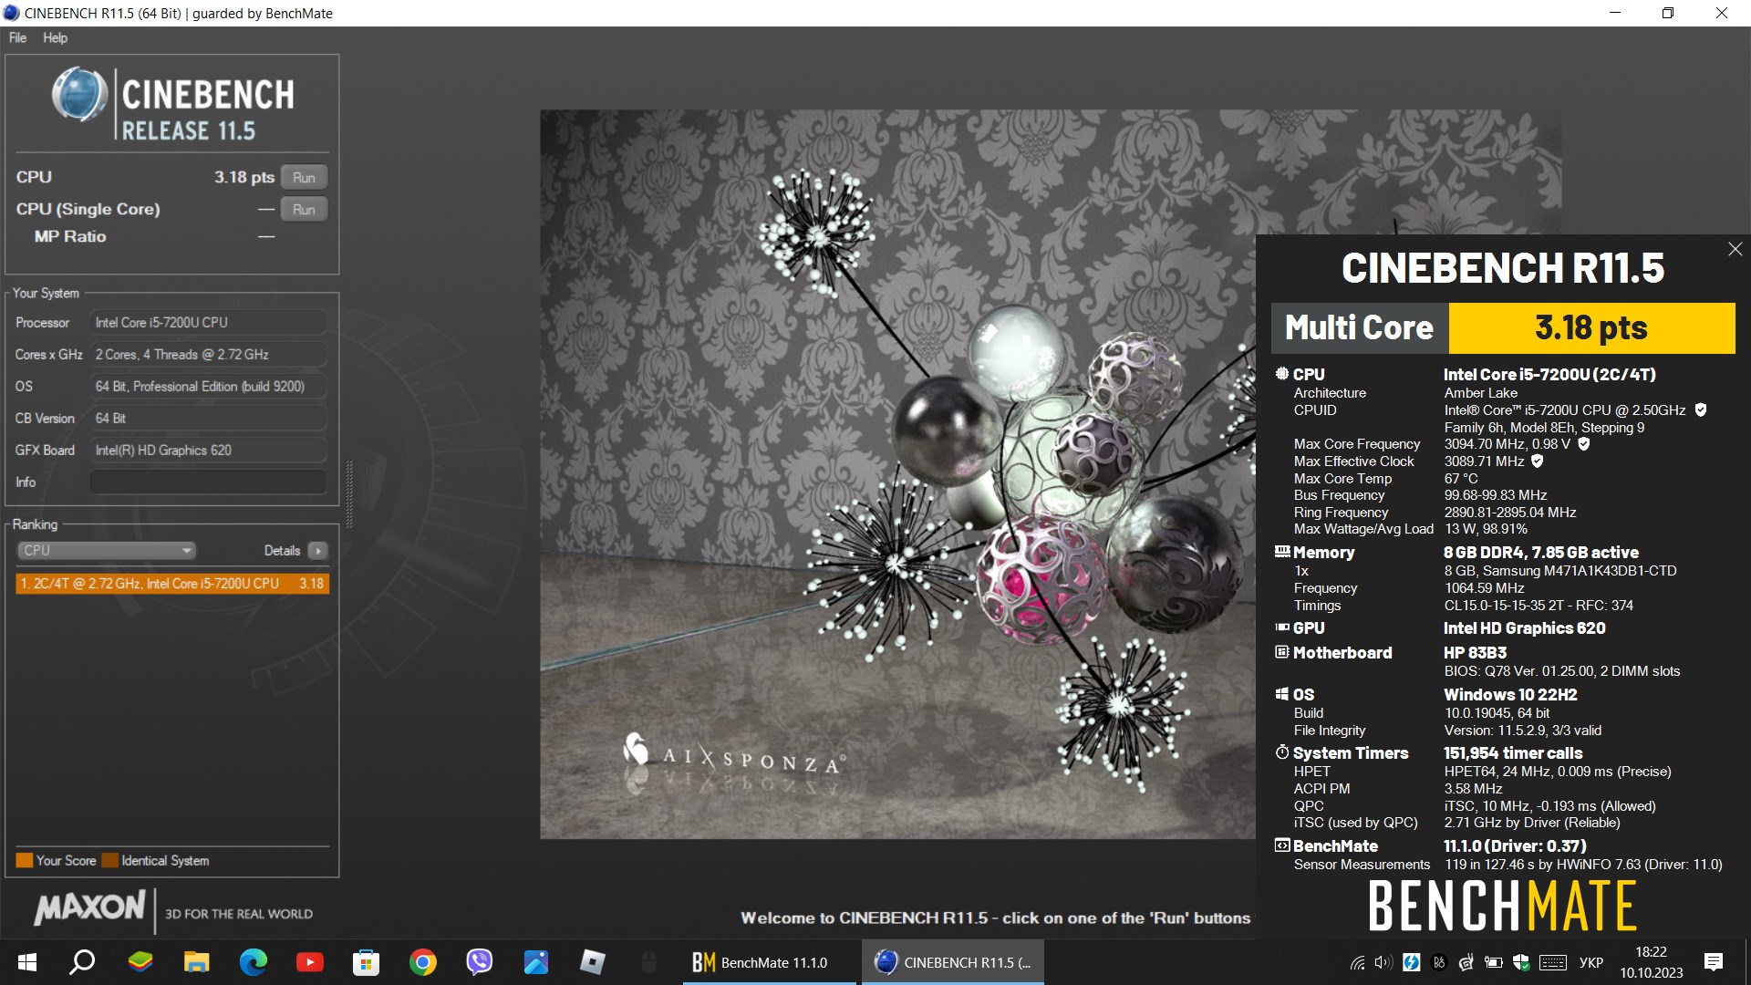This screenshot has width=1751, height=985.
Task: Open Windows Security tray icon
Action: [x=1521, y=962]
